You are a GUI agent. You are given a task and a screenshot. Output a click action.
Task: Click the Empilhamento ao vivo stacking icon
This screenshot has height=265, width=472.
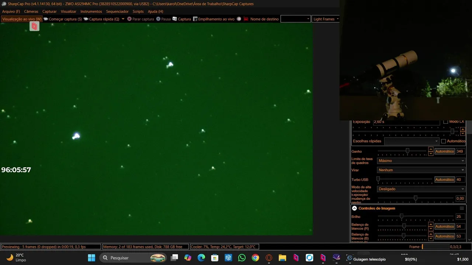pyautogui.click(x=195, y=19)
